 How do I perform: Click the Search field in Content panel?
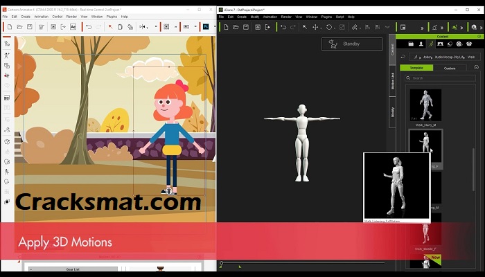coord(440,78)
